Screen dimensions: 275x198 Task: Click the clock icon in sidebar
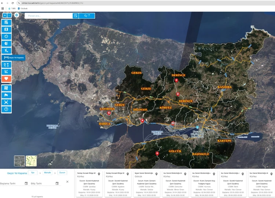(x=7, y=36)
